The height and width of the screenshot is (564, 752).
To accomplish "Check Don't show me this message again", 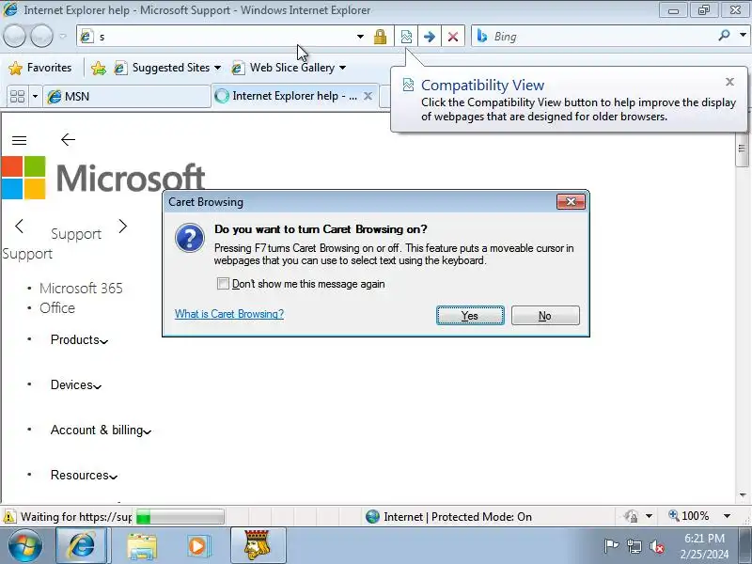I will coord(223,284).
